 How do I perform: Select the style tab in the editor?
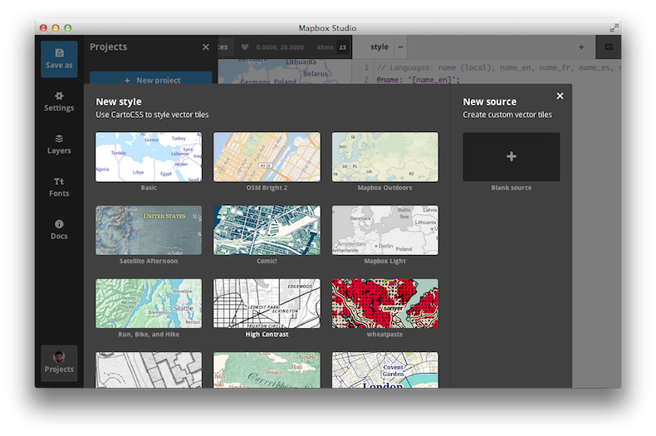[x=379, y=47]
